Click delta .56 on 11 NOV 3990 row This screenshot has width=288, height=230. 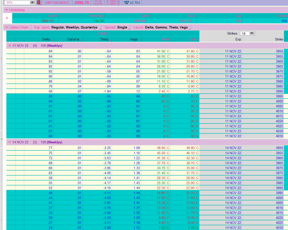click(50, 91)
